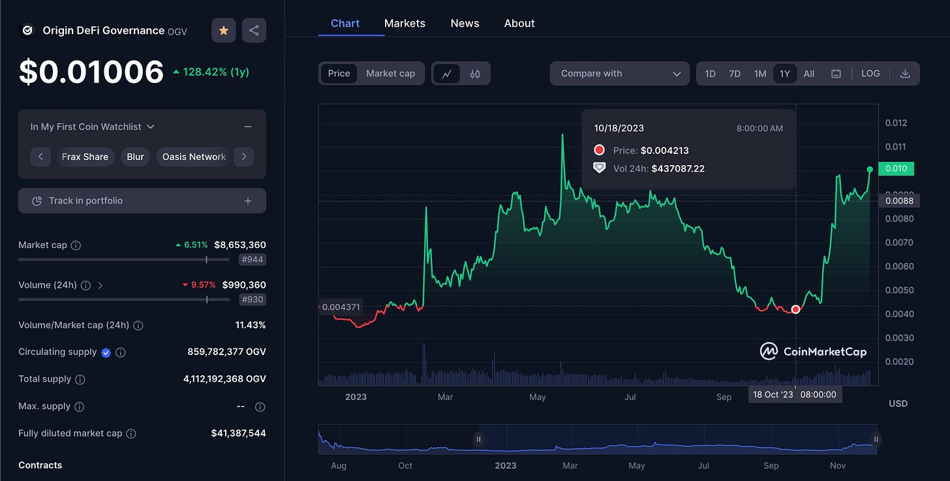Click the volume rank #930 badge

(253, 300)
